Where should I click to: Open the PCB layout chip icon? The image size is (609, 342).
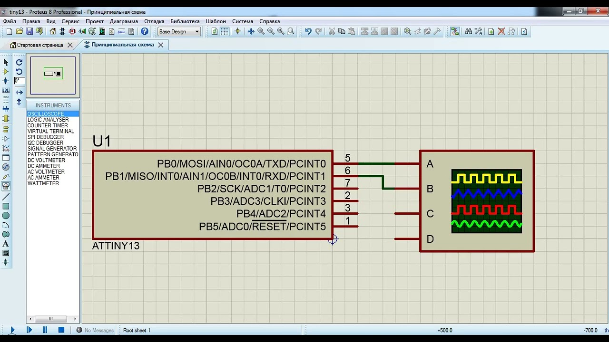72,31
